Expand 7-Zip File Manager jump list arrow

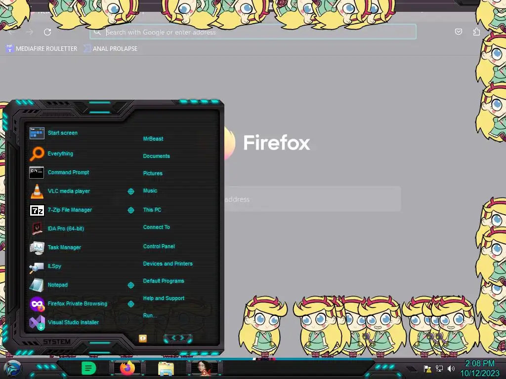click(130, 210)
